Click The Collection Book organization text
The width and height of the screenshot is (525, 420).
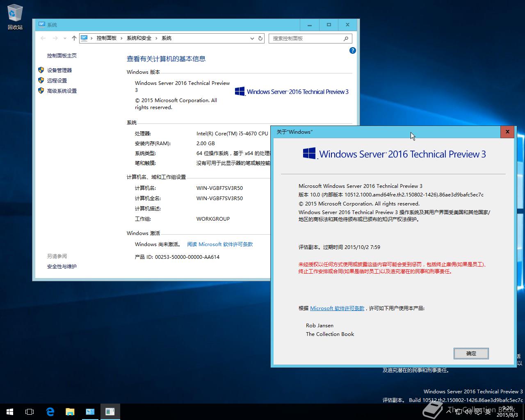click(x=330, y=334)
